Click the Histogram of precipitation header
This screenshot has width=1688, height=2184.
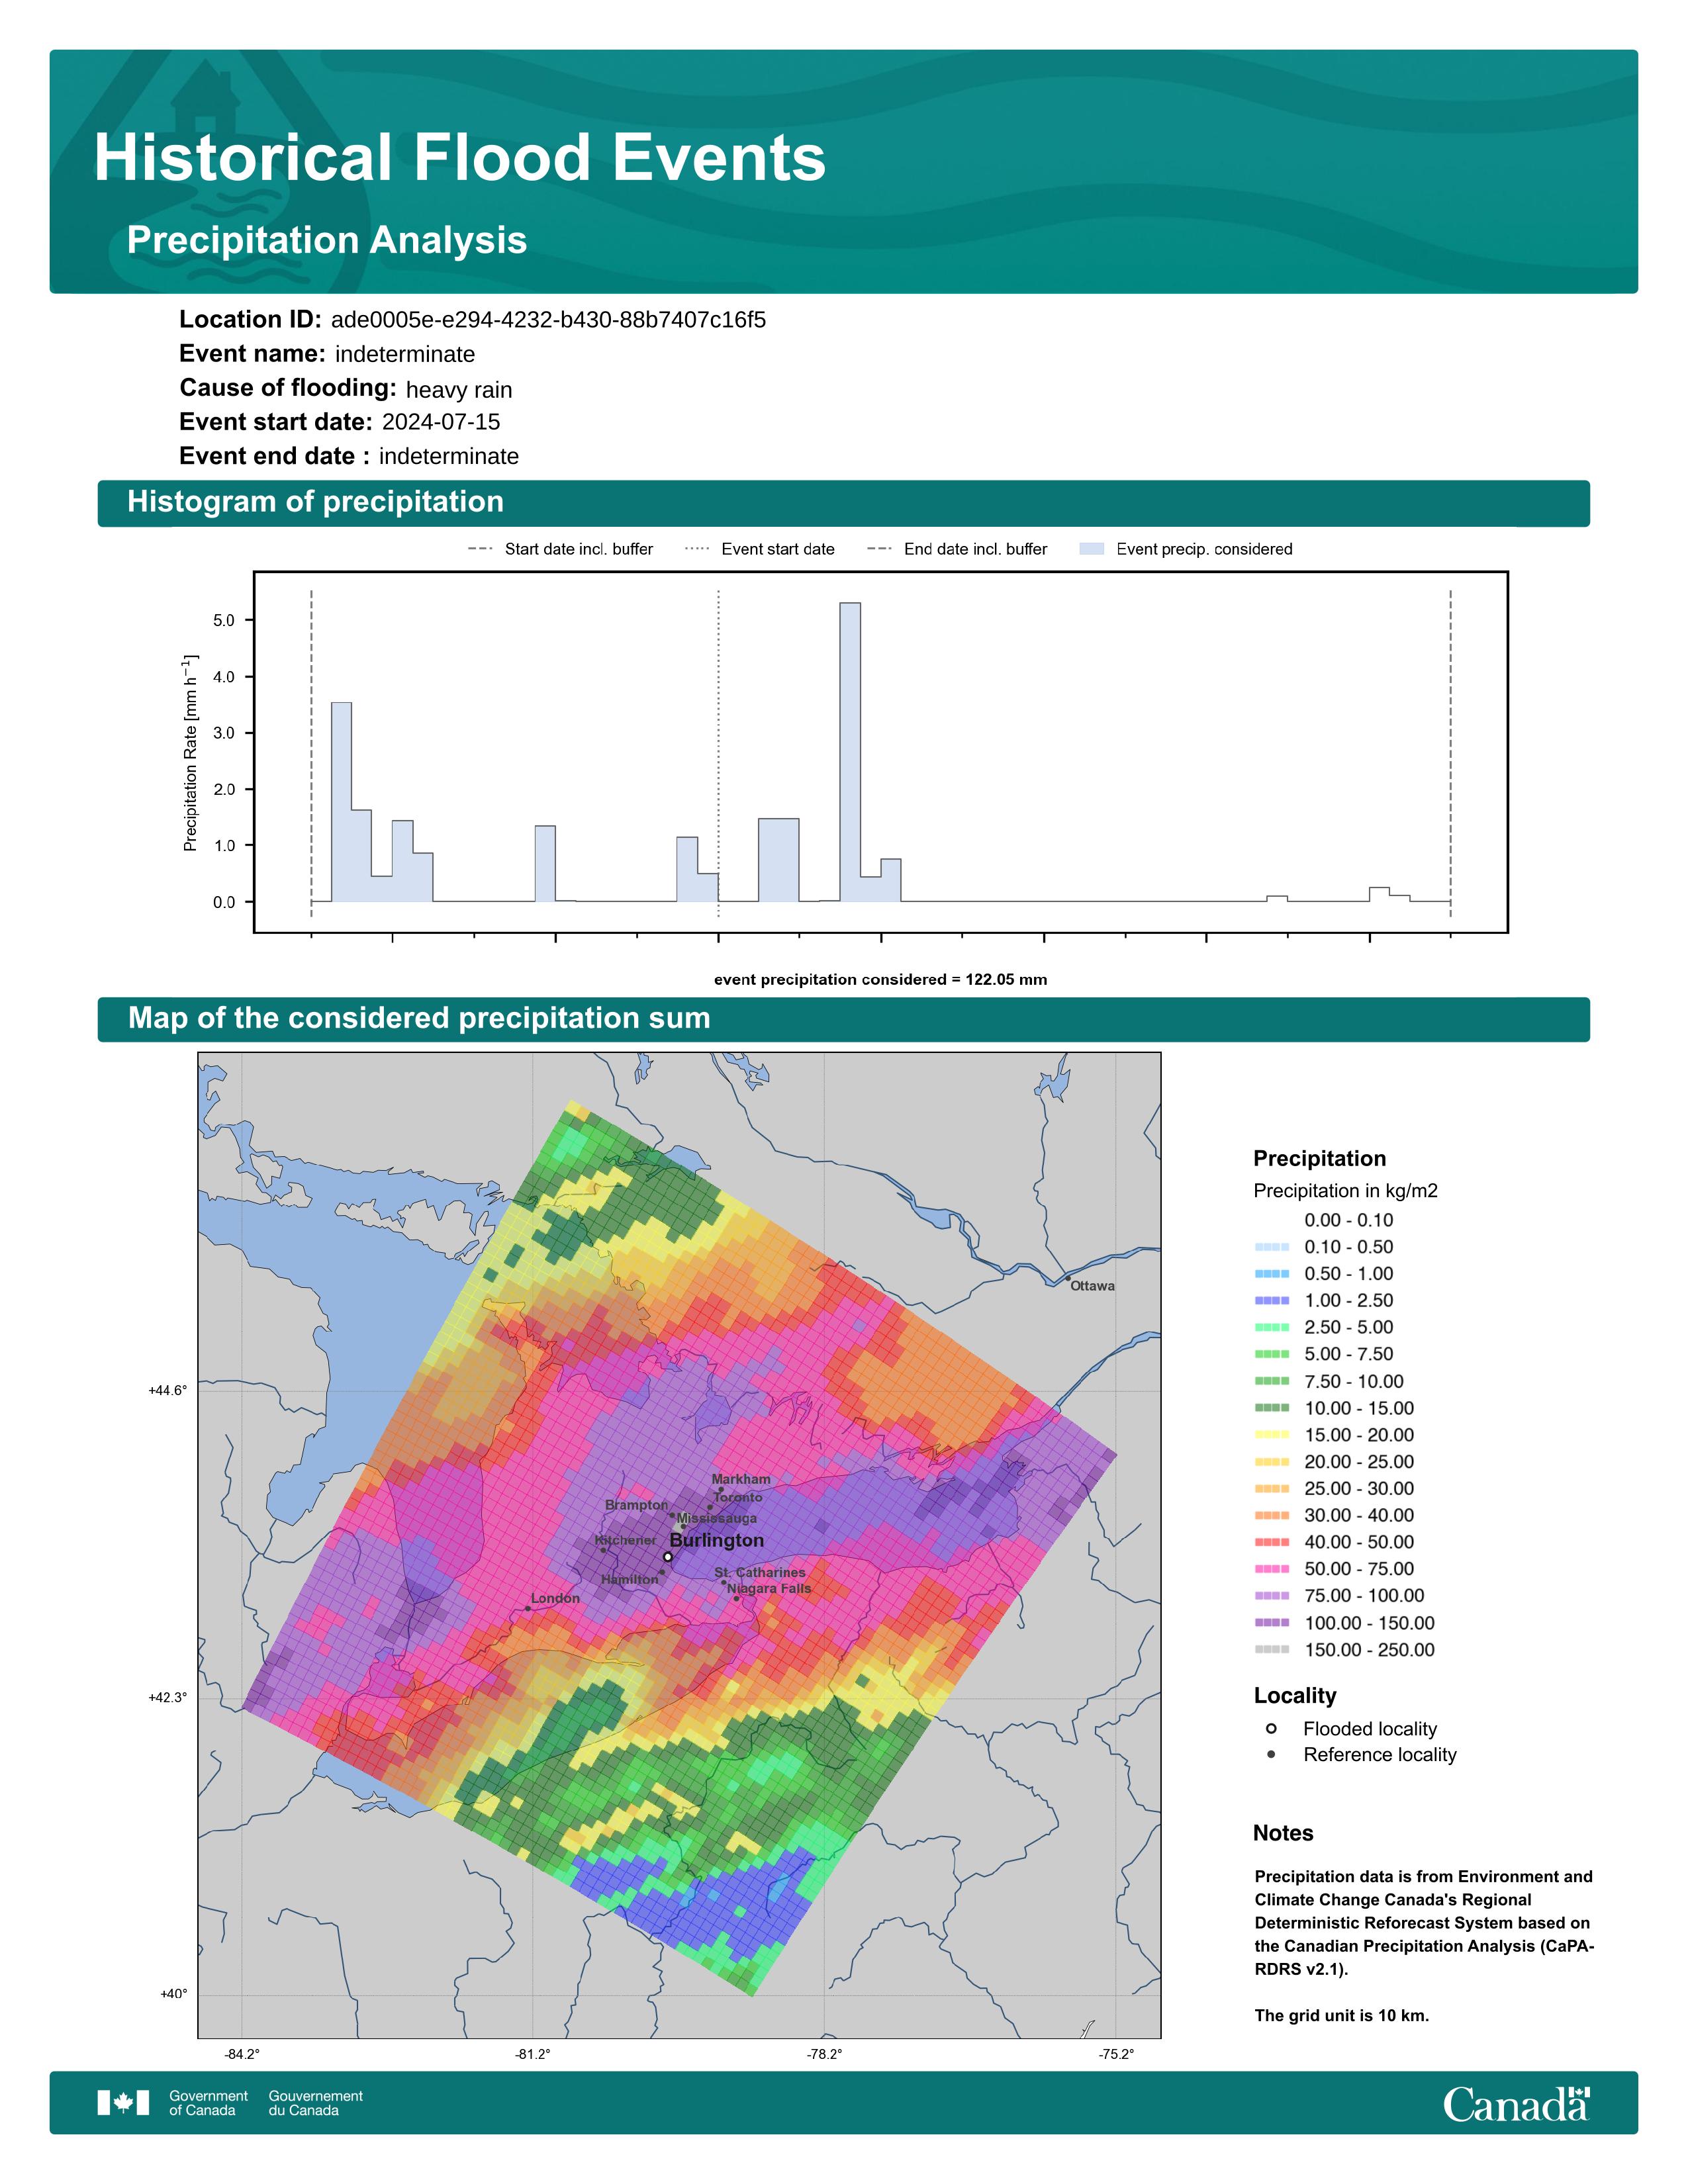pos(315,502)
